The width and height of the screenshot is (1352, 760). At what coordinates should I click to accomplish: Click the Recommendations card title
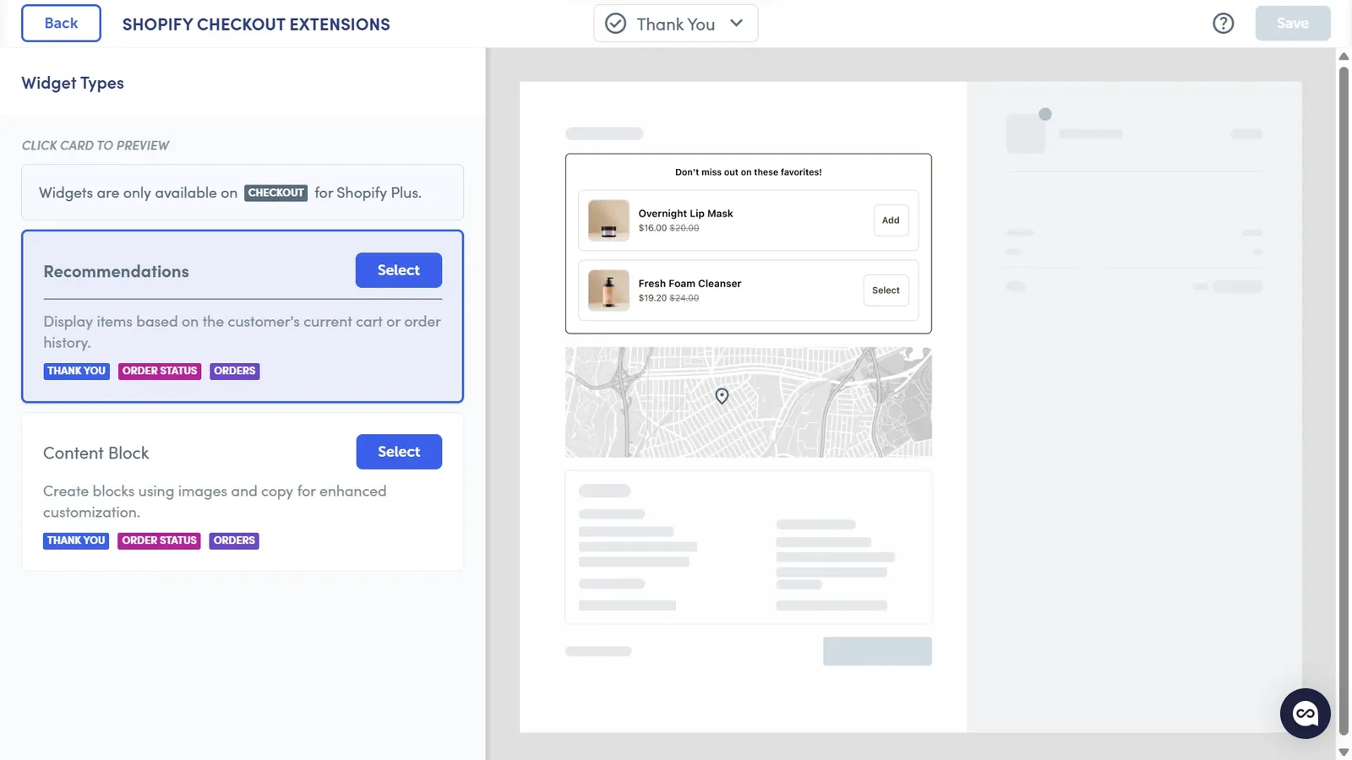tap(117, 272)
